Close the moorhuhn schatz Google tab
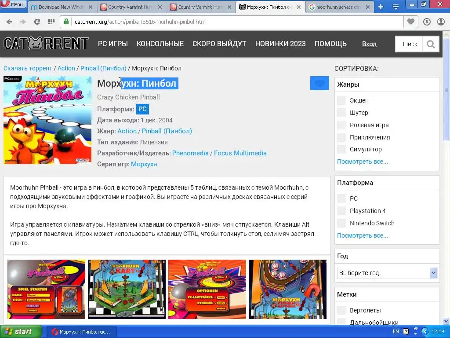The width and height of the screenshot is (450, 338). (368, 7)
